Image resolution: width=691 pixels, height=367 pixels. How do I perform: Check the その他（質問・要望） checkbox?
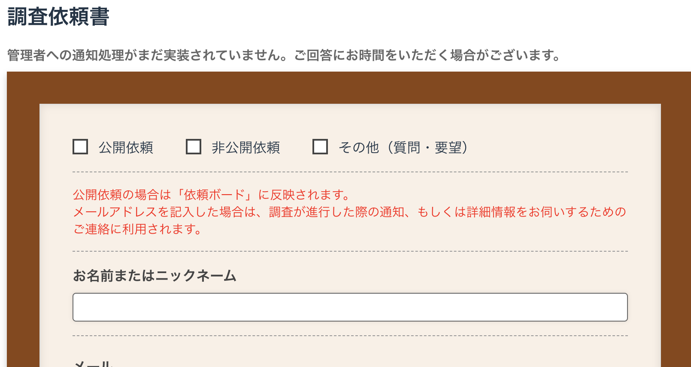[x=320, y=147]
